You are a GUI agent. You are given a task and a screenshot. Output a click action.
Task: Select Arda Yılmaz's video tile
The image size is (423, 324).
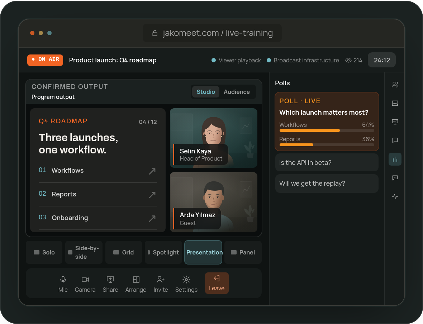coord(214,202)
